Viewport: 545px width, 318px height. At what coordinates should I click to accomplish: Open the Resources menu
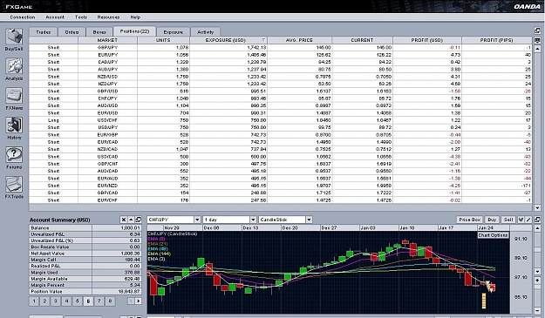coord(108,17)
